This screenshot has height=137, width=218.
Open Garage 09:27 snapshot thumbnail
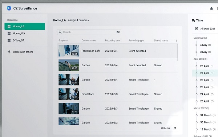click(69, 79)
